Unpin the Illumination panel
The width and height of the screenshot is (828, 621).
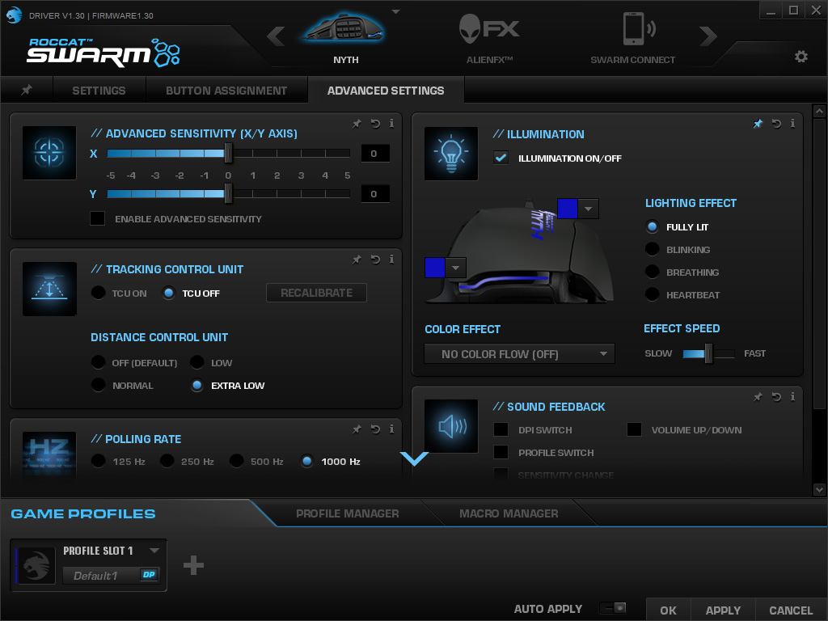click(x=758, y=124)
